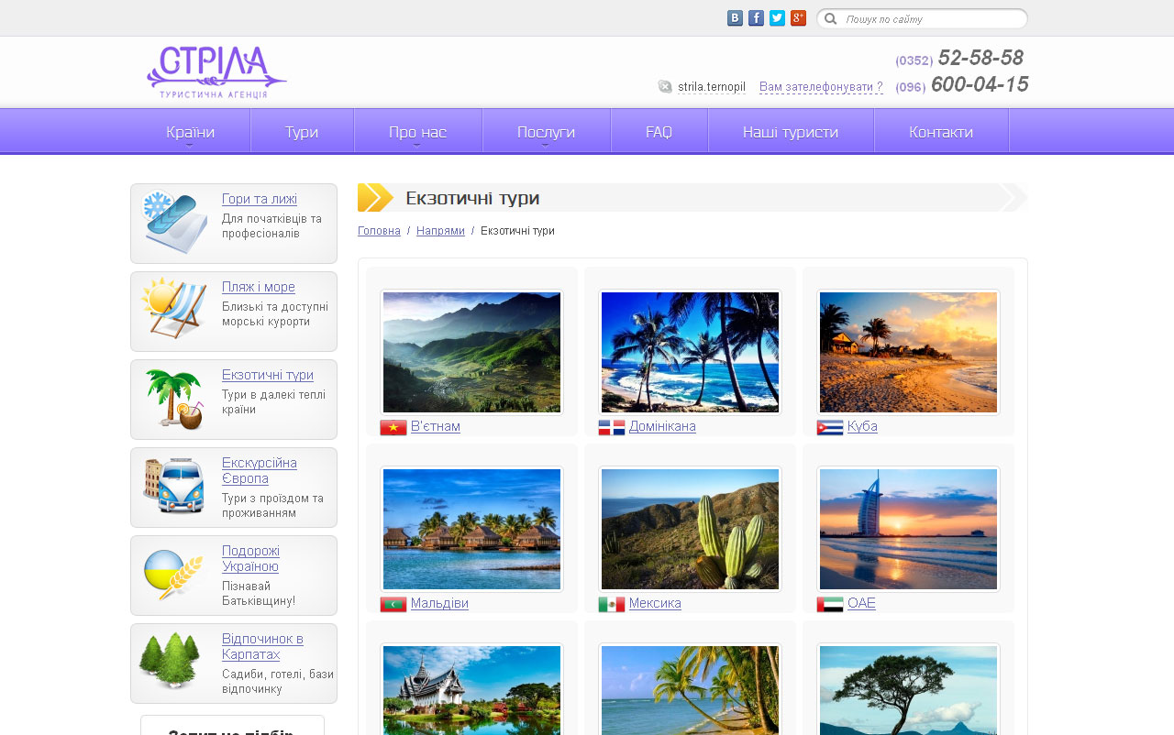Image resolution: width=1174 pixels, height=735 pixels.
Task: Click the palm tree and coconut icon
Action: [x=173, y=399]
